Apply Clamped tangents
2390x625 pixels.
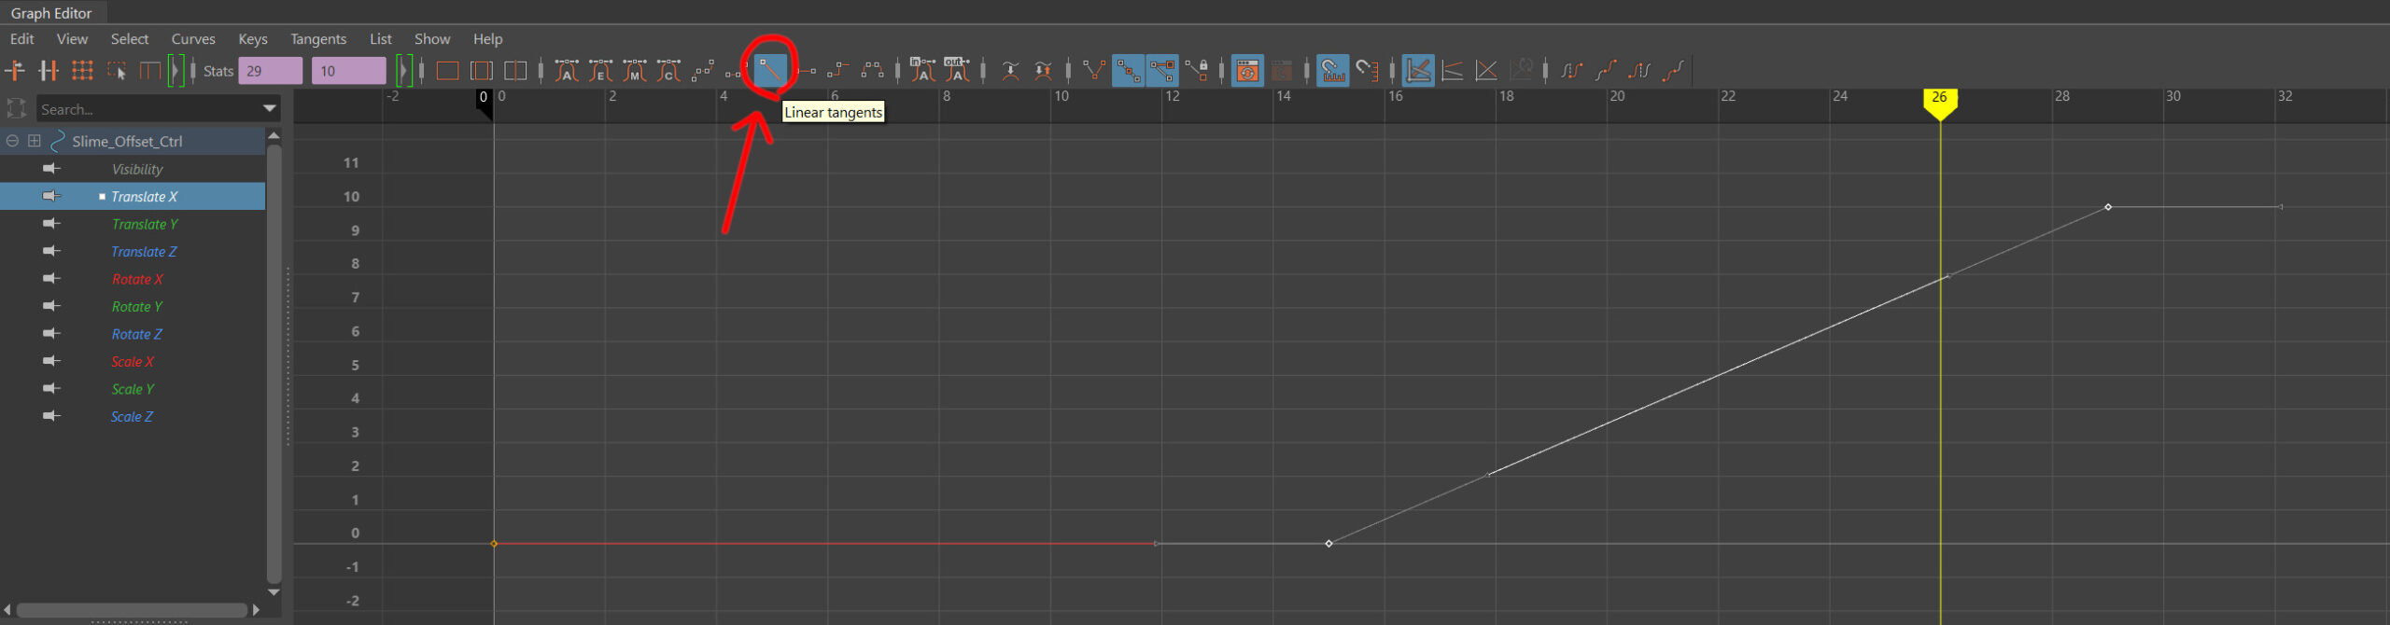coord(734,70)
